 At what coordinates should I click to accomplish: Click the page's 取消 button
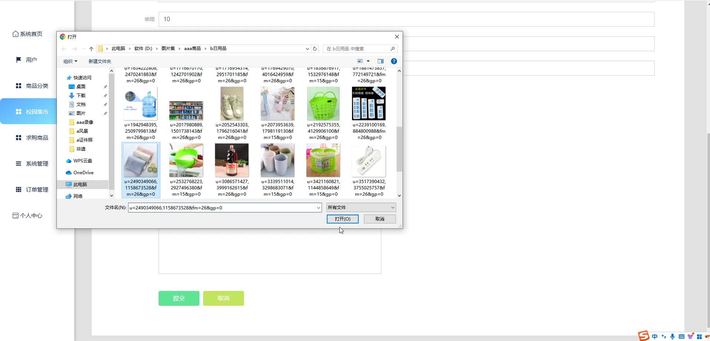point(224,298)
